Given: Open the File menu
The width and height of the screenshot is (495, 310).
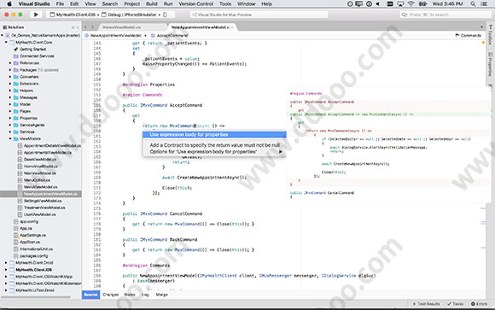Looking at the screenshot, I should coord(60,3).
